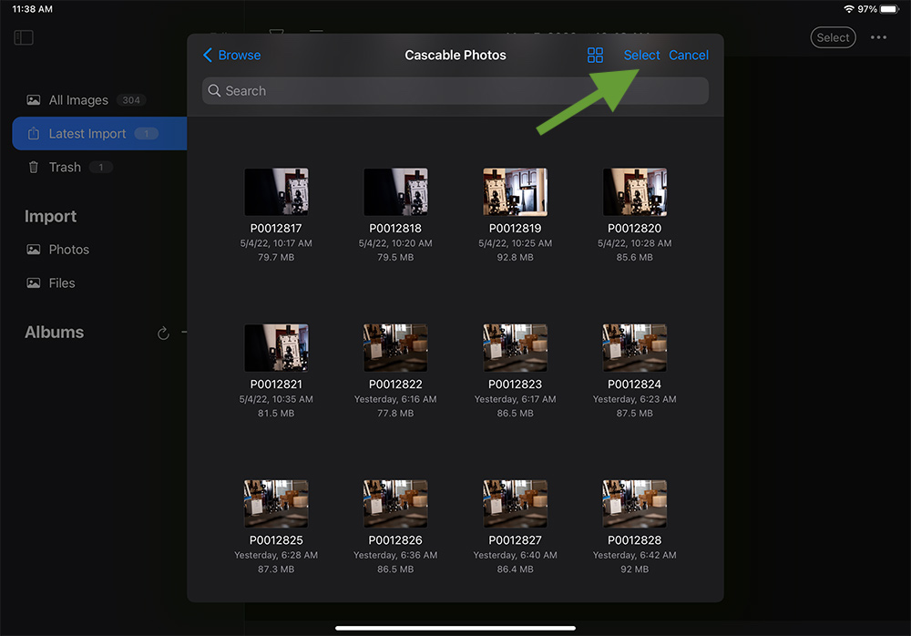Image resolution: width=911 pixels, height=636 pixels.
Task: Go back using the Browse chevron
Action: tap(208, 56)
